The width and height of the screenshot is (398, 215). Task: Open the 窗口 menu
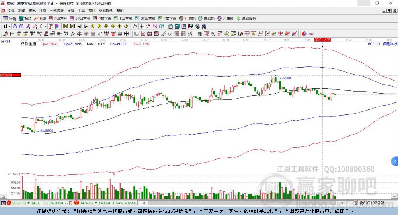pyautogui.click(x=92, y=10)
